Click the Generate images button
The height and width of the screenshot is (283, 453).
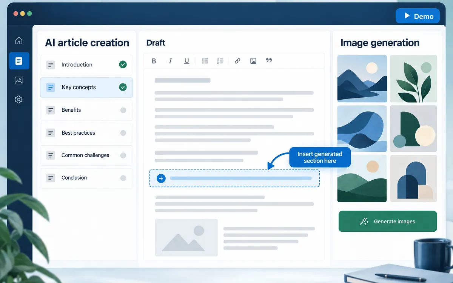pos(388,221)
